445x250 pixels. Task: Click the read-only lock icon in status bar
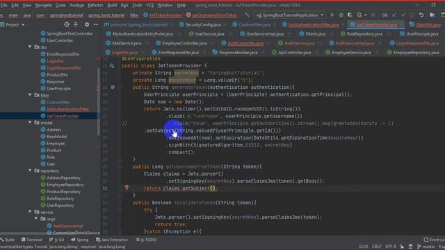(x=402, y=247)
